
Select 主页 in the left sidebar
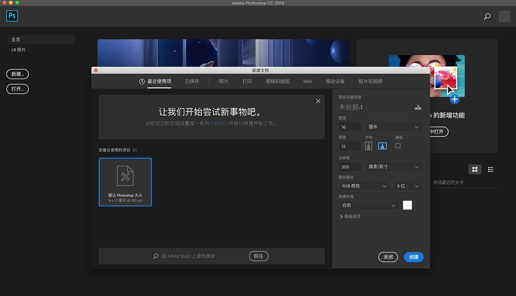41,40
